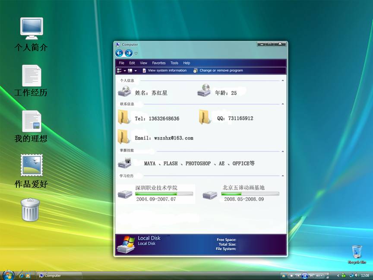Click the folder icon beside Email
373x280 pixels.
pyautogui.click(x=124, y=137)
